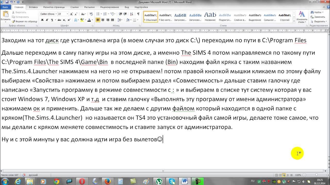The width and height of the screenshot is (330, 185).
Task: Open the Найти dropdown arrow
Action: 323,12
